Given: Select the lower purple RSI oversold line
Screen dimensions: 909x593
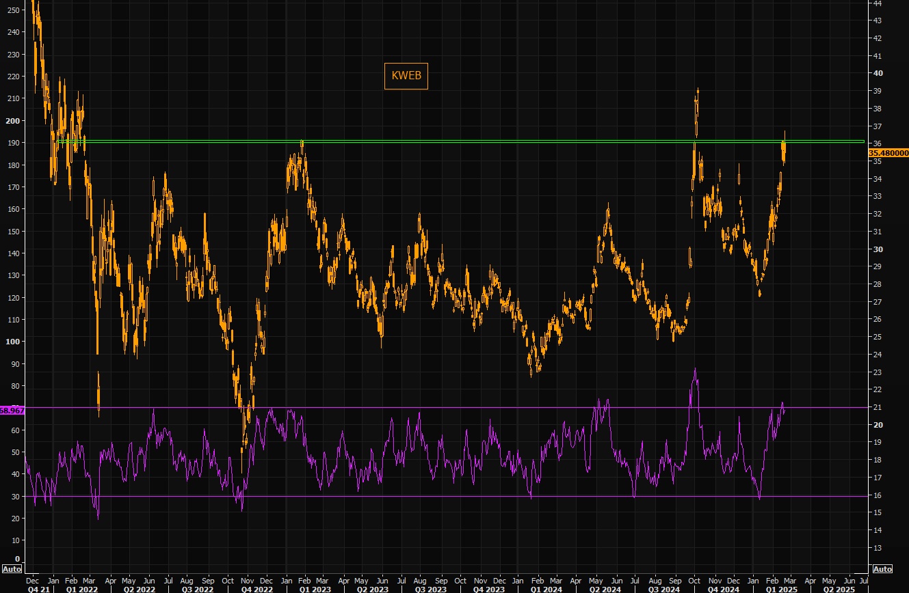Looking at the screenshot, I should tap(410, 497).
